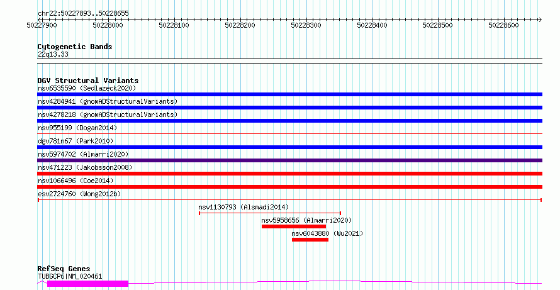560x290 pixels.
Task: Click nsv5974702 (Almarri2020) label
Action: (83, 154)
